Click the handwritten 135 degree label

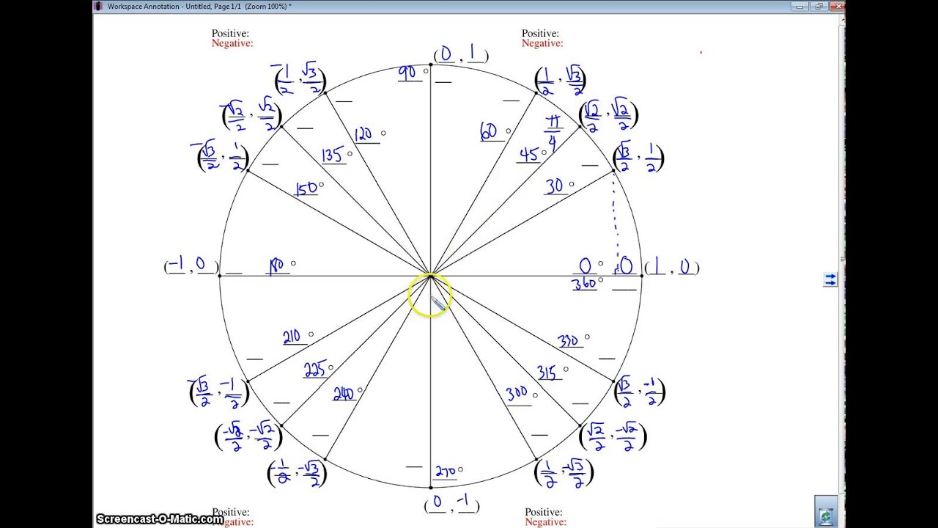point(333,155)
